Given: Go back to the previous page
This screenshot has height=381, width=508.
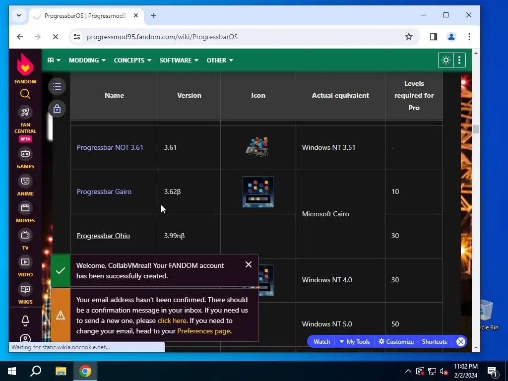Looking at the screenshot, I should [x=20, y=37].
